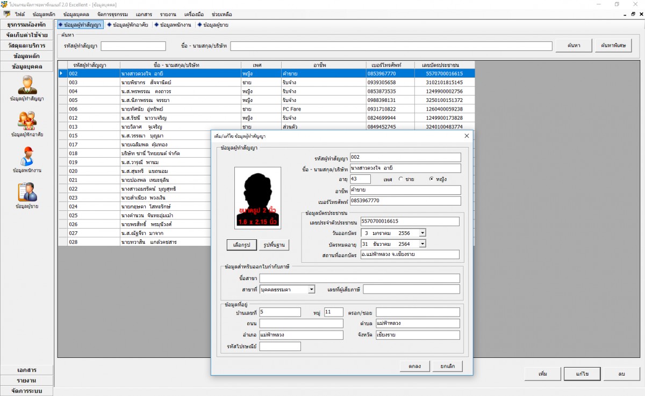Screen dimensions: 645x396
Task: Click the silhouette photo placeholder
Action: (x=257, y=197)
